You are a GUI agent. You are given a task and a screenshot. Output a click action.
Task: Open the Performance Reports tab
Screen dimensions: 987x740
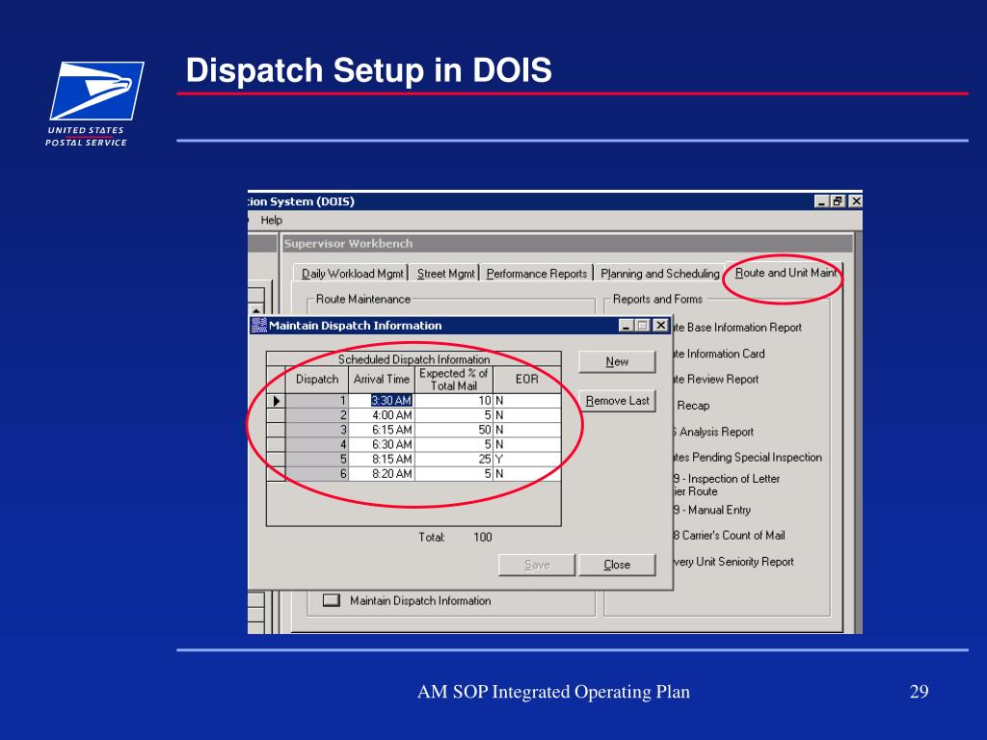[x=536, y=274]
